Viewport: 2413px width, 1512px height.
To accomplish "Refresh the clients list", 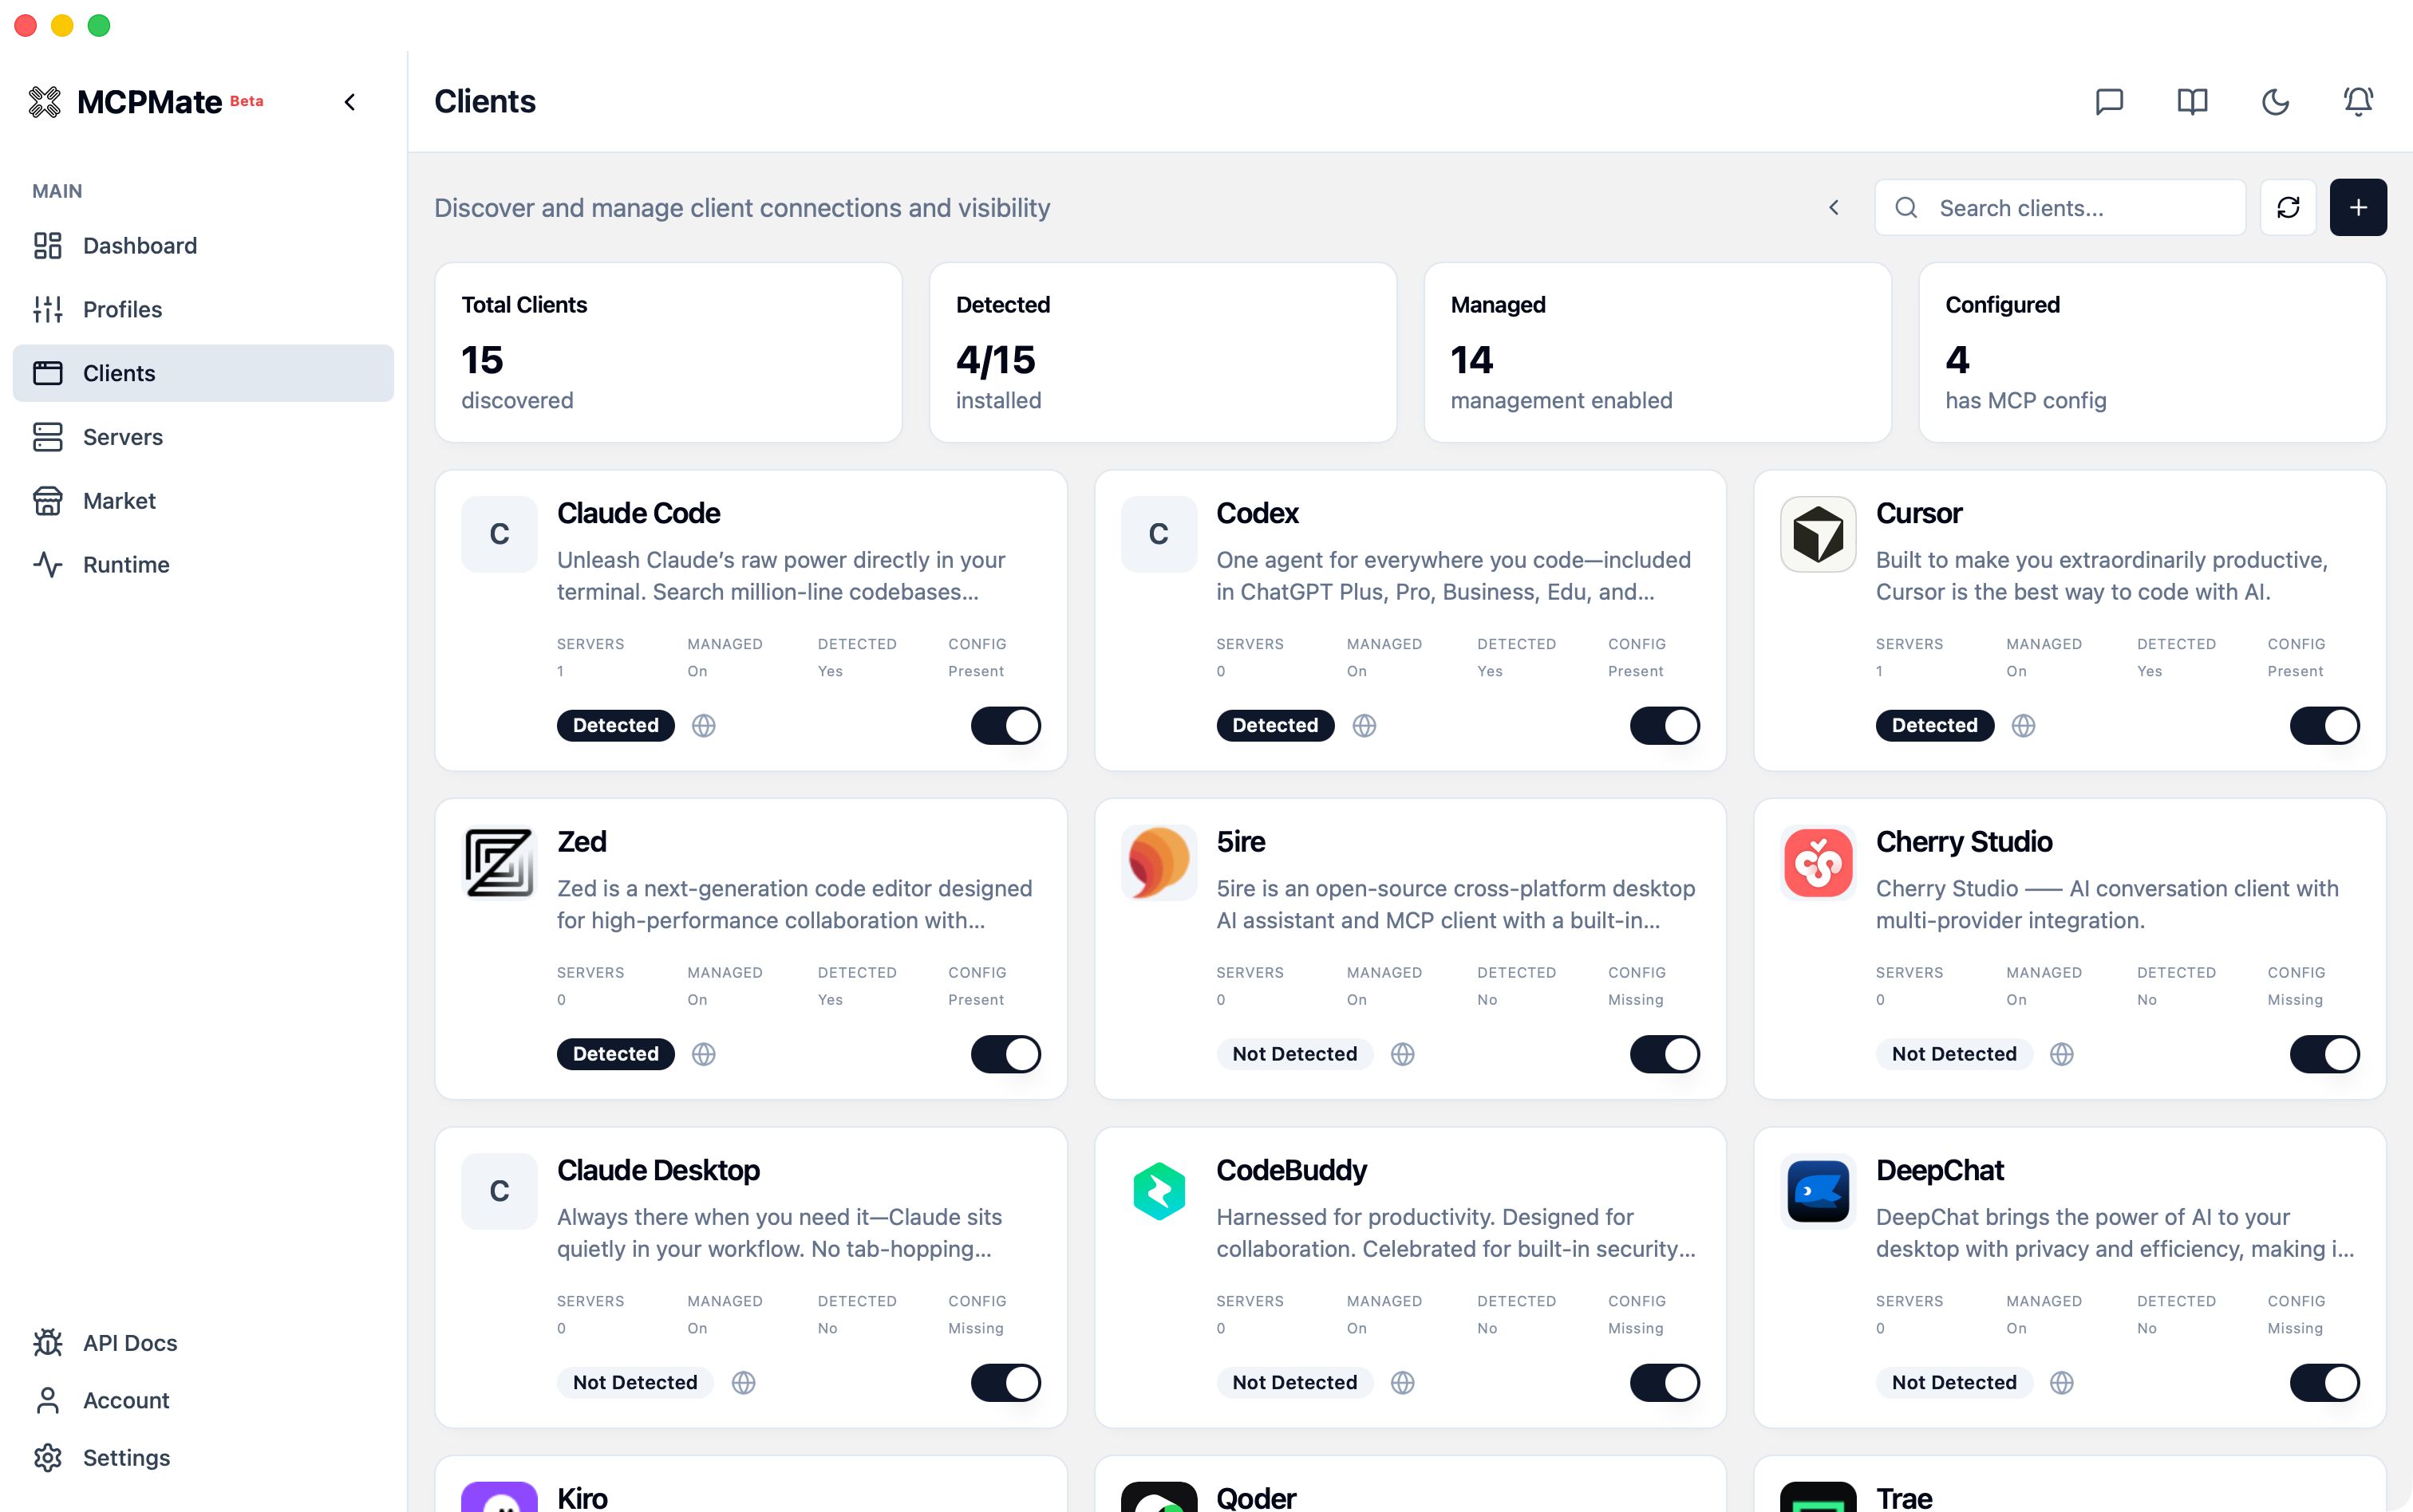I will [x=2288, y=207].
